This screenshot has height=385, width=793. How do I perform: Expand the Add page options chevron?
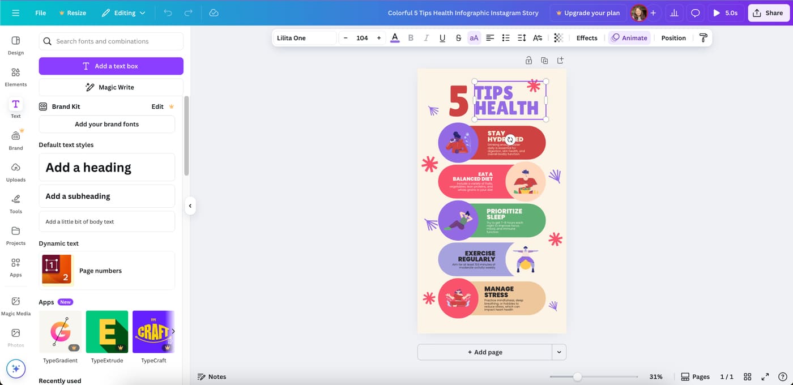(559, 352)
